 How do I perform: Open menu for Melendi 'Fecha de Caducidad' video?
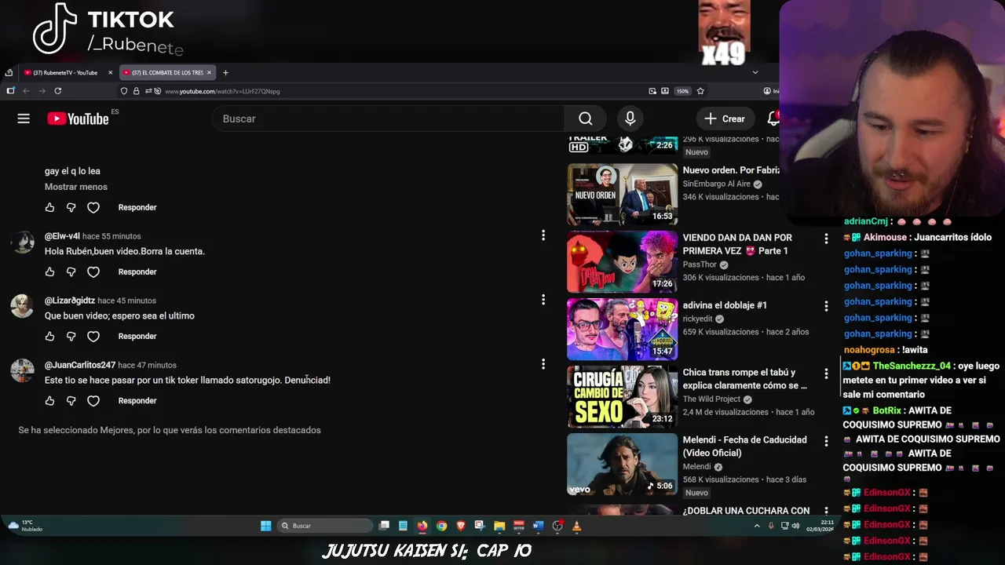coord(826,441)
